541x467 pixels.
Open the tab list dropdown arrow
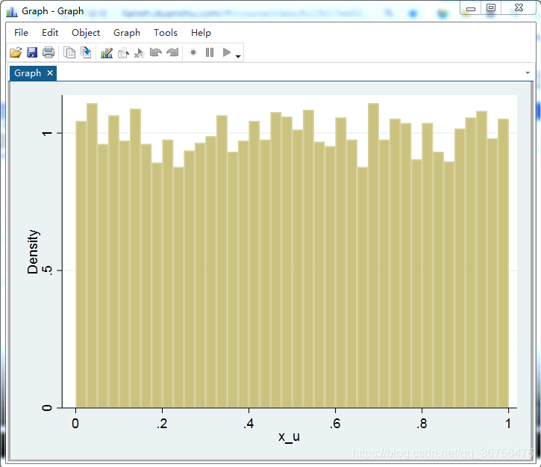(x=528, y=73)
